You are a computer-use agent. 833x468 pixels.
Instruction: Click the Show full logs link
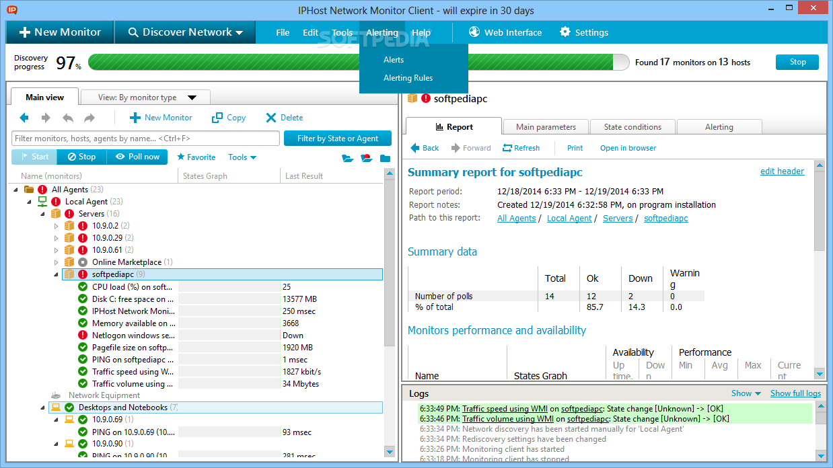coord(795,393)
